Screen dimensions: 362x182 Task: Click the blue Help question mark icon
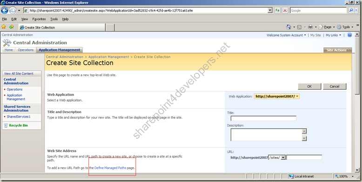[x=349, y=35]
